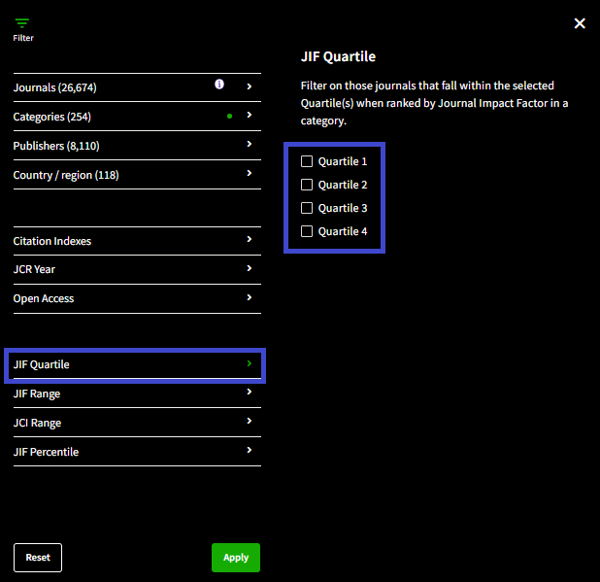Enable the Quartile 2 checkbox

307,185
